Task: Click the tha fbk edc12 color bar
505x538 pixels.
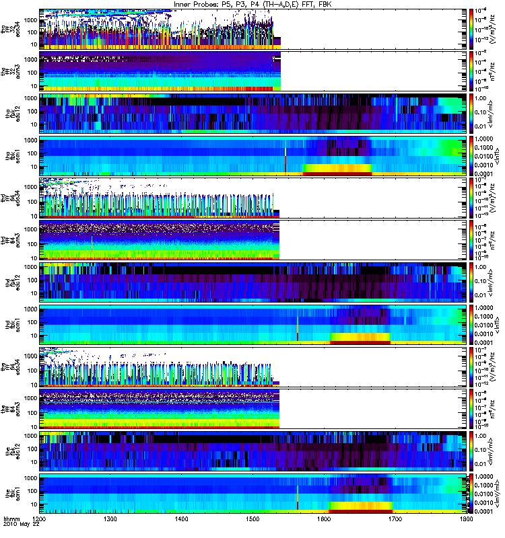Action: [471, 113]
